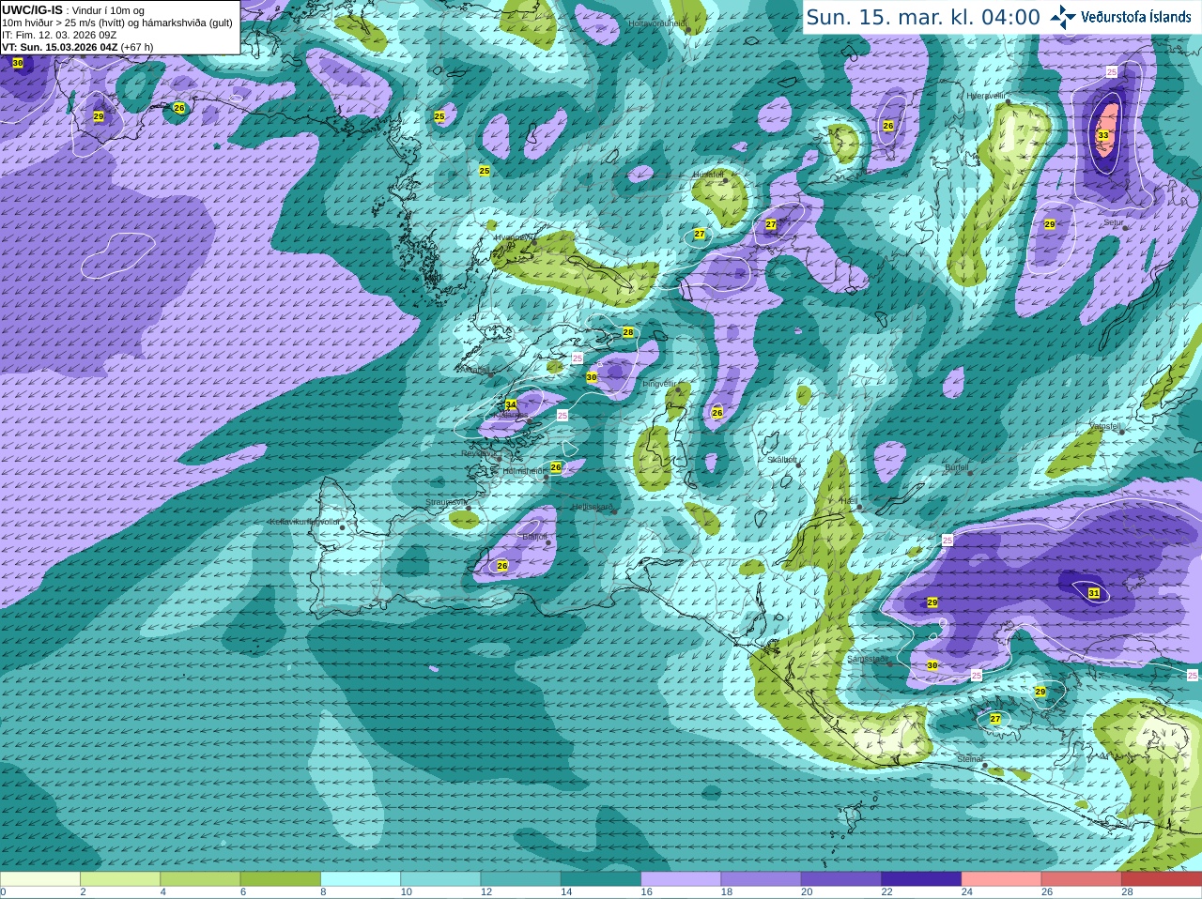Click gust value 30 left of Þingvellir
Screen dimensions: 1202x899
point(592,376)
